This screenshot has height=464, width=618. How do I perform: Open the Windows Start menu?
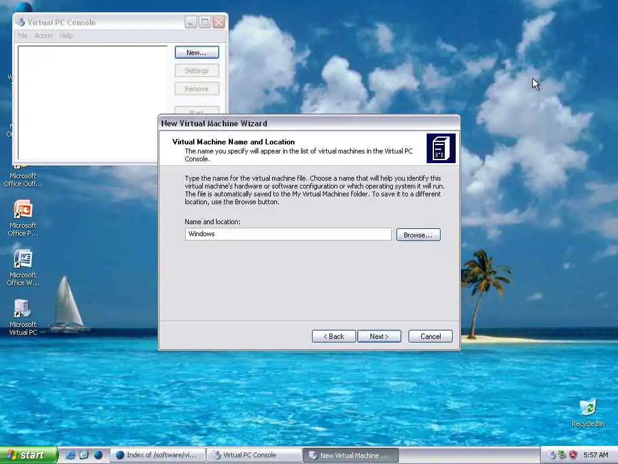point(28,455)
